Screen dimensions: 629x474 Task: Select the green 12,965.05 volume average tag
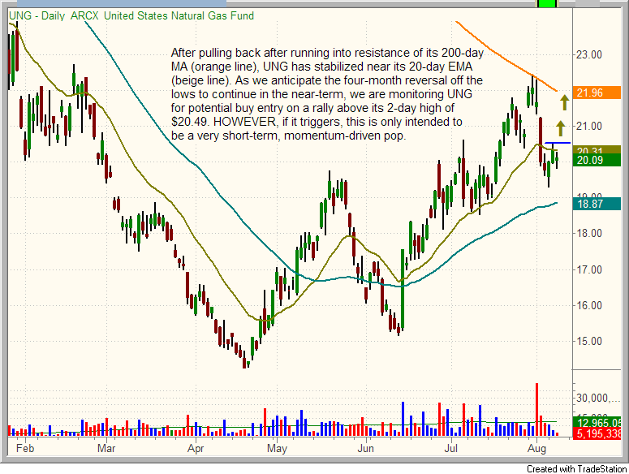(x=597, y=422)
